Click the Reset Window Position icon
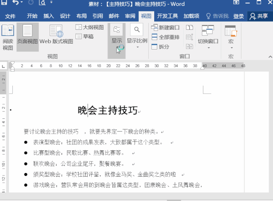 189,46
